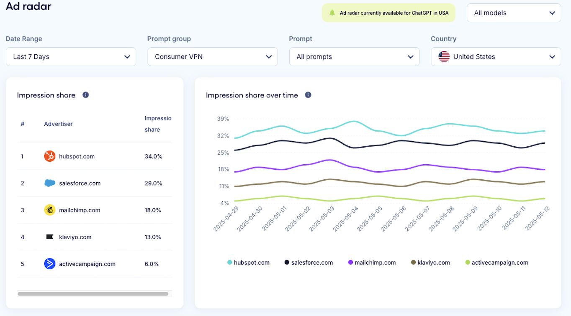Click the info icon beside Impression share title

tap(86, 95)
